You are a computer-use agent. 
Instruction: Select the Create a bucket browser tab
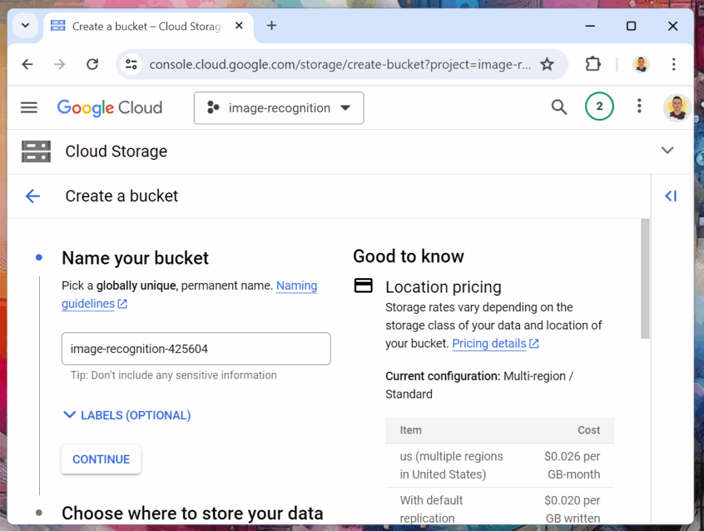point(147,26)
